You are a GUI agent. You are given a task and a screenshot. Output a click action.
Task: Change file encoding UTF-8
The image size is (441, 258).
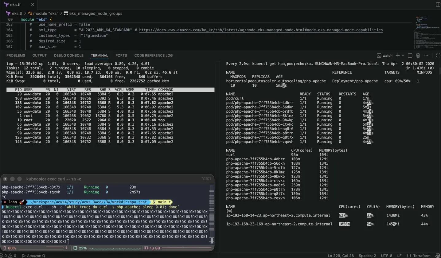click(x=387, y=256)
